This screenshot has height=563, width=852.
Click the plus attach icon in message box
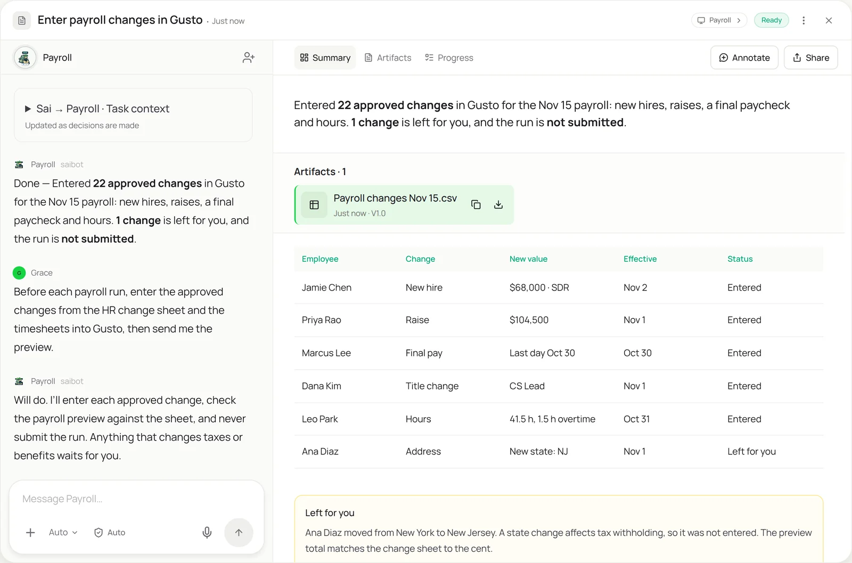(30, 532)
